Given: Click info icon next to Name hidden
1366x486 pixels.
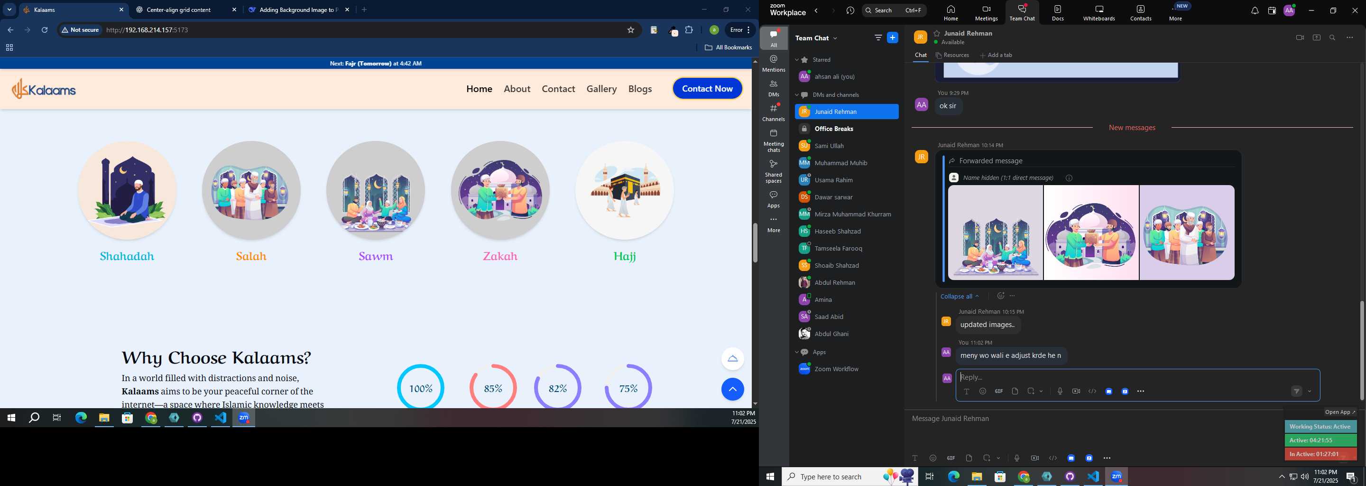Looking at the screenshot, I should (1069, 178).
